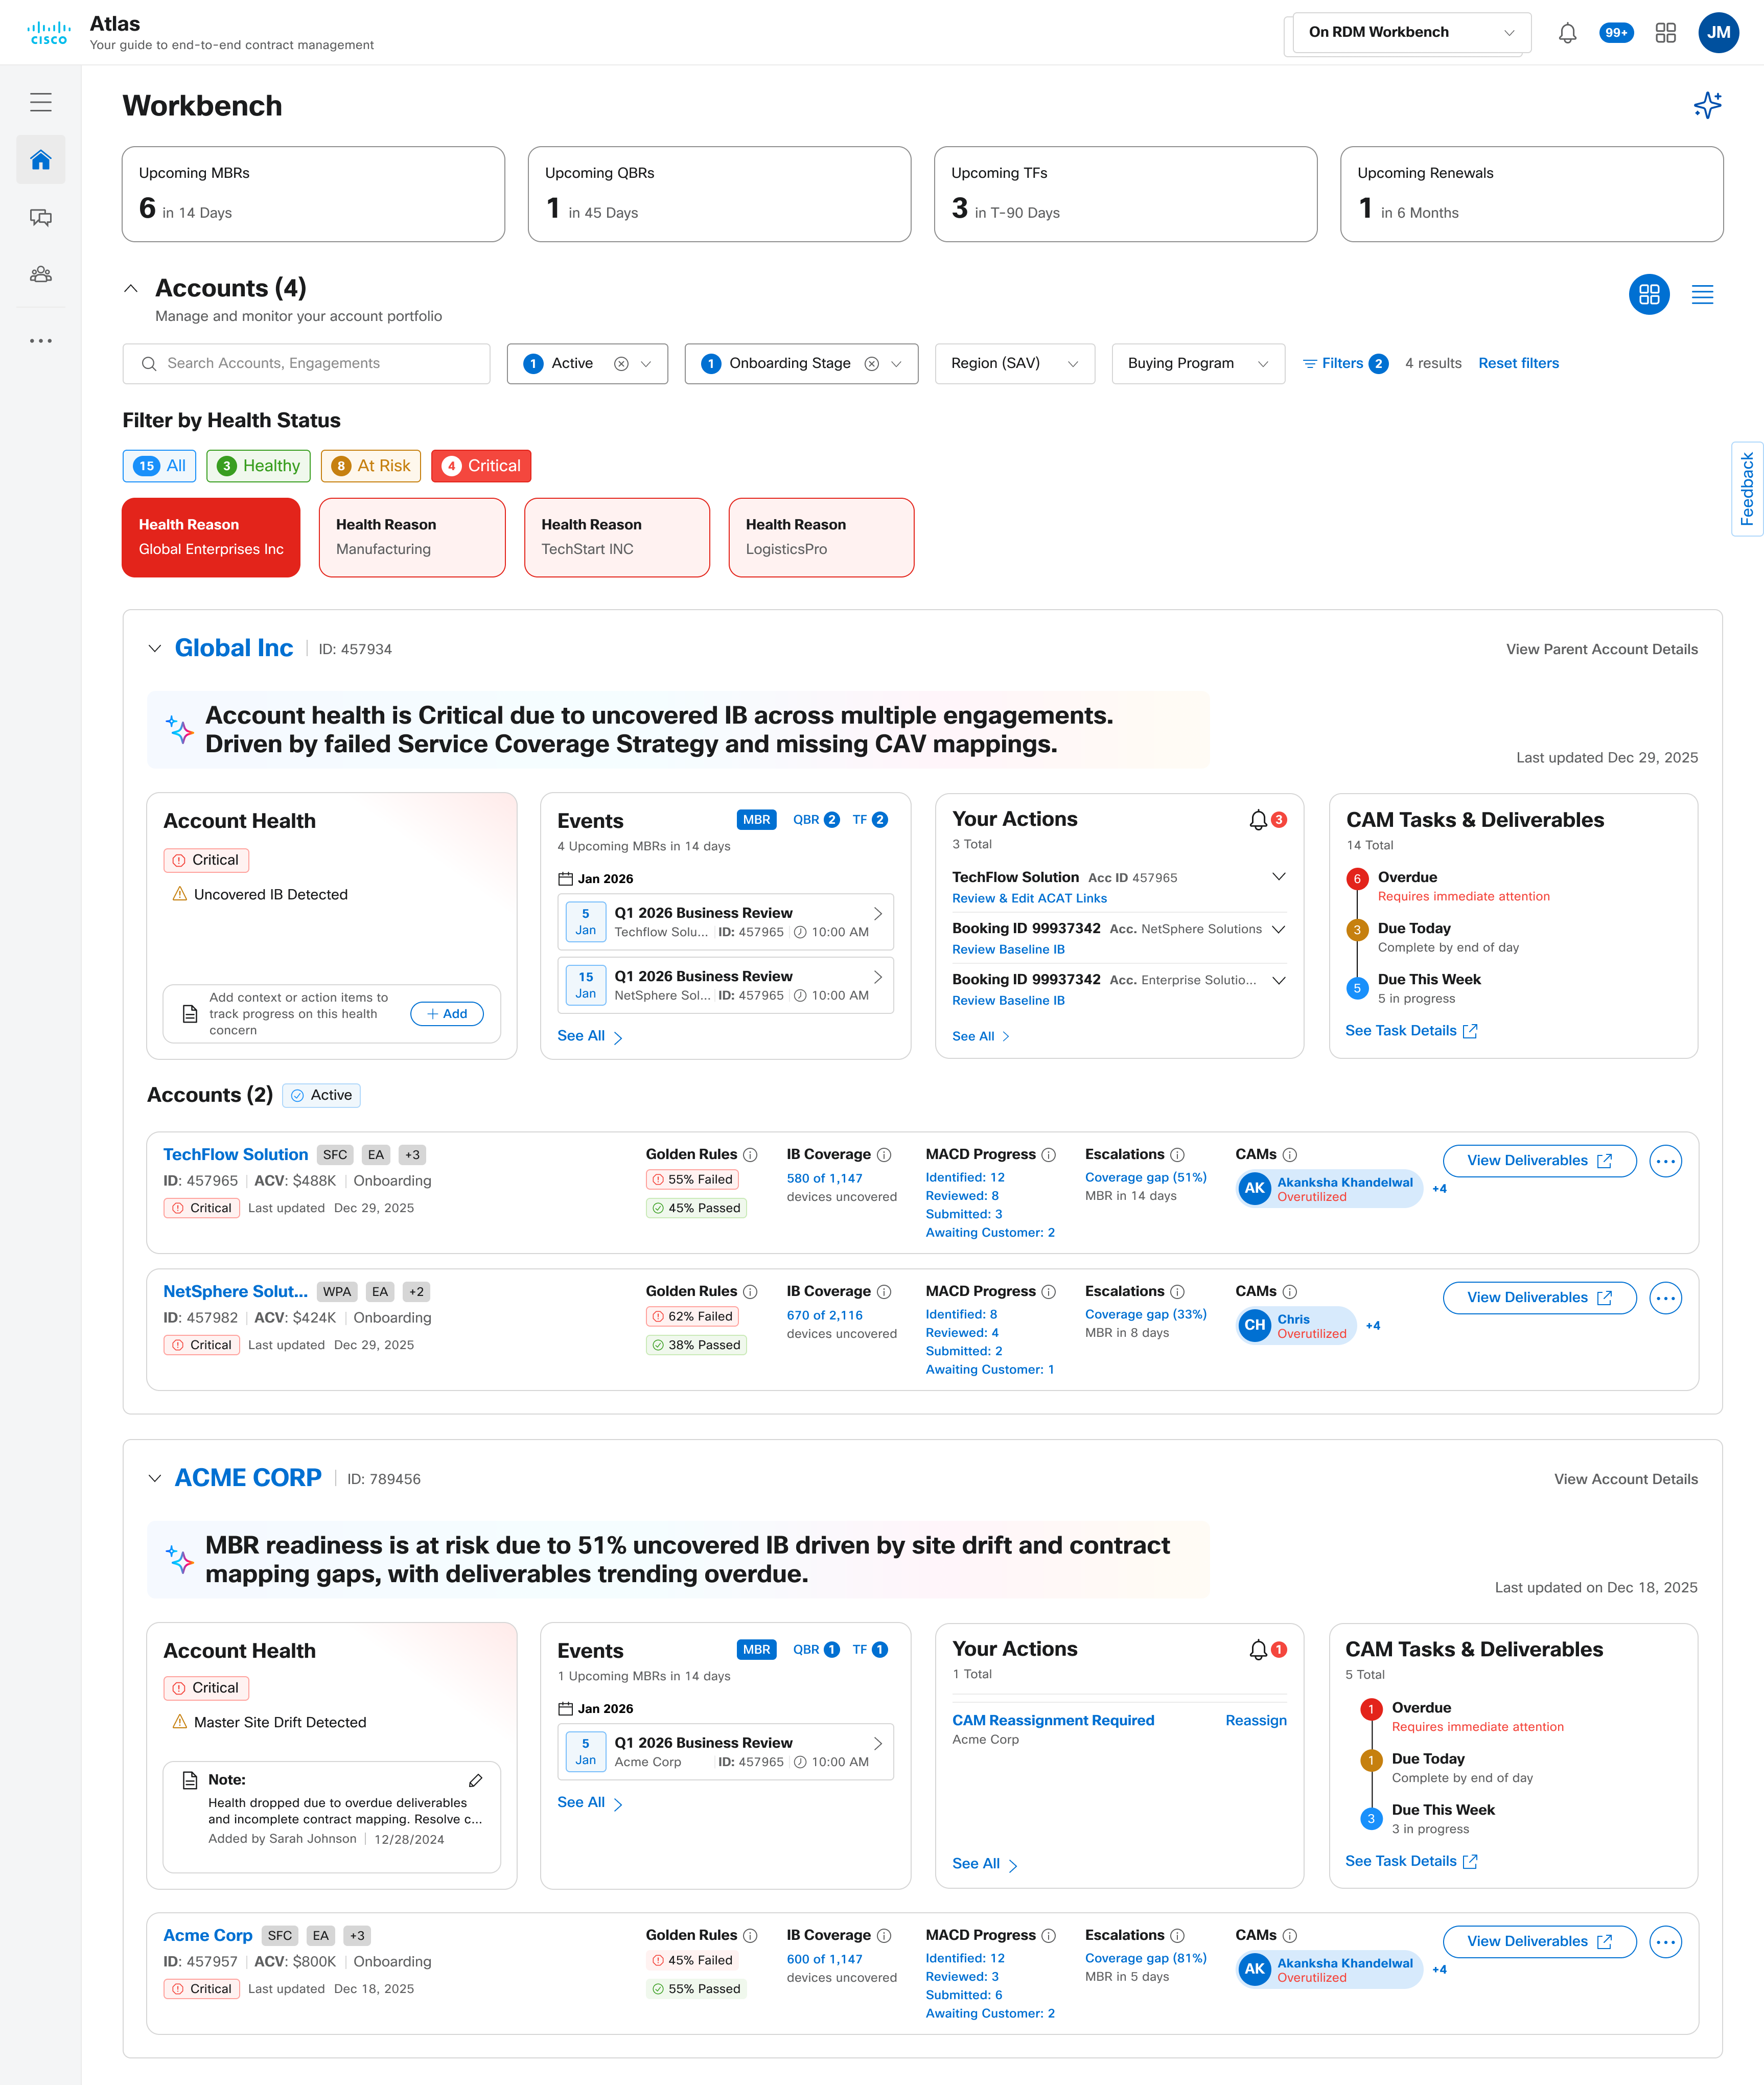Screen dimensions: 1764x2085
Task: Select LogisticsPro health reason card
Action: point(821,538)
